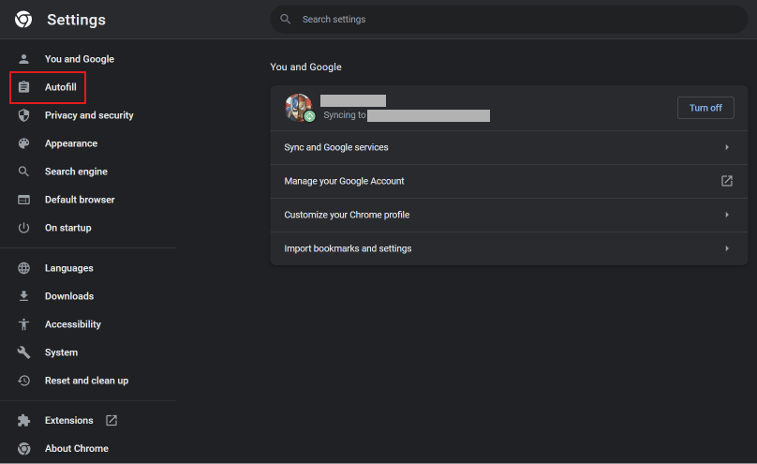757x464 pixels.
Task: Go to Privacy and security settings
Action: (89, 115)
